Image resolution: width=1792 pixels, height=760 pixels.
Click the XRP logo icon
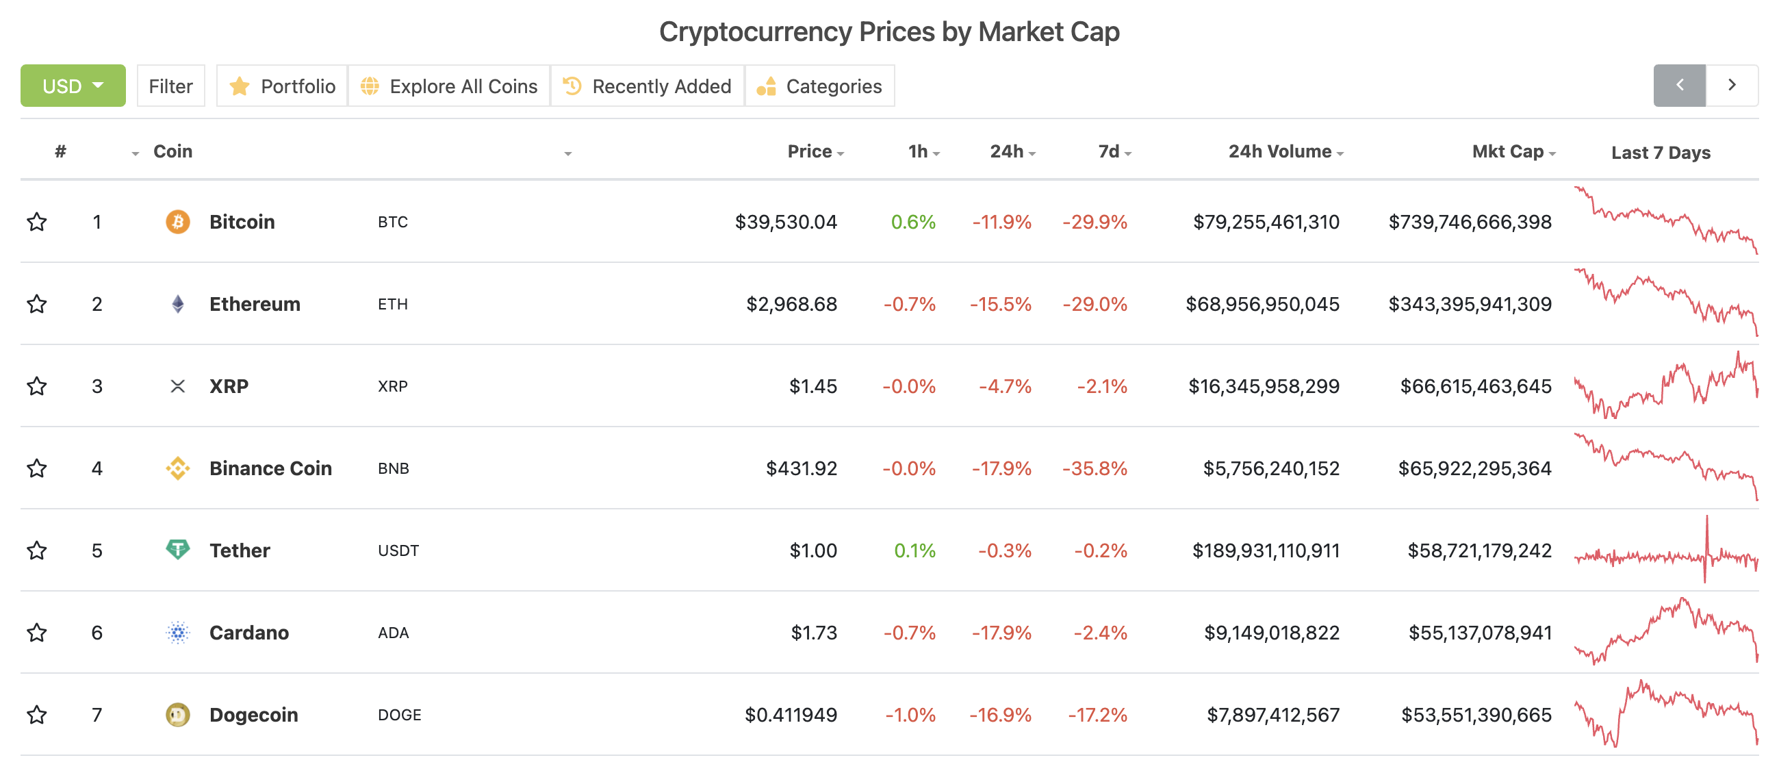[x=177, y=386]
